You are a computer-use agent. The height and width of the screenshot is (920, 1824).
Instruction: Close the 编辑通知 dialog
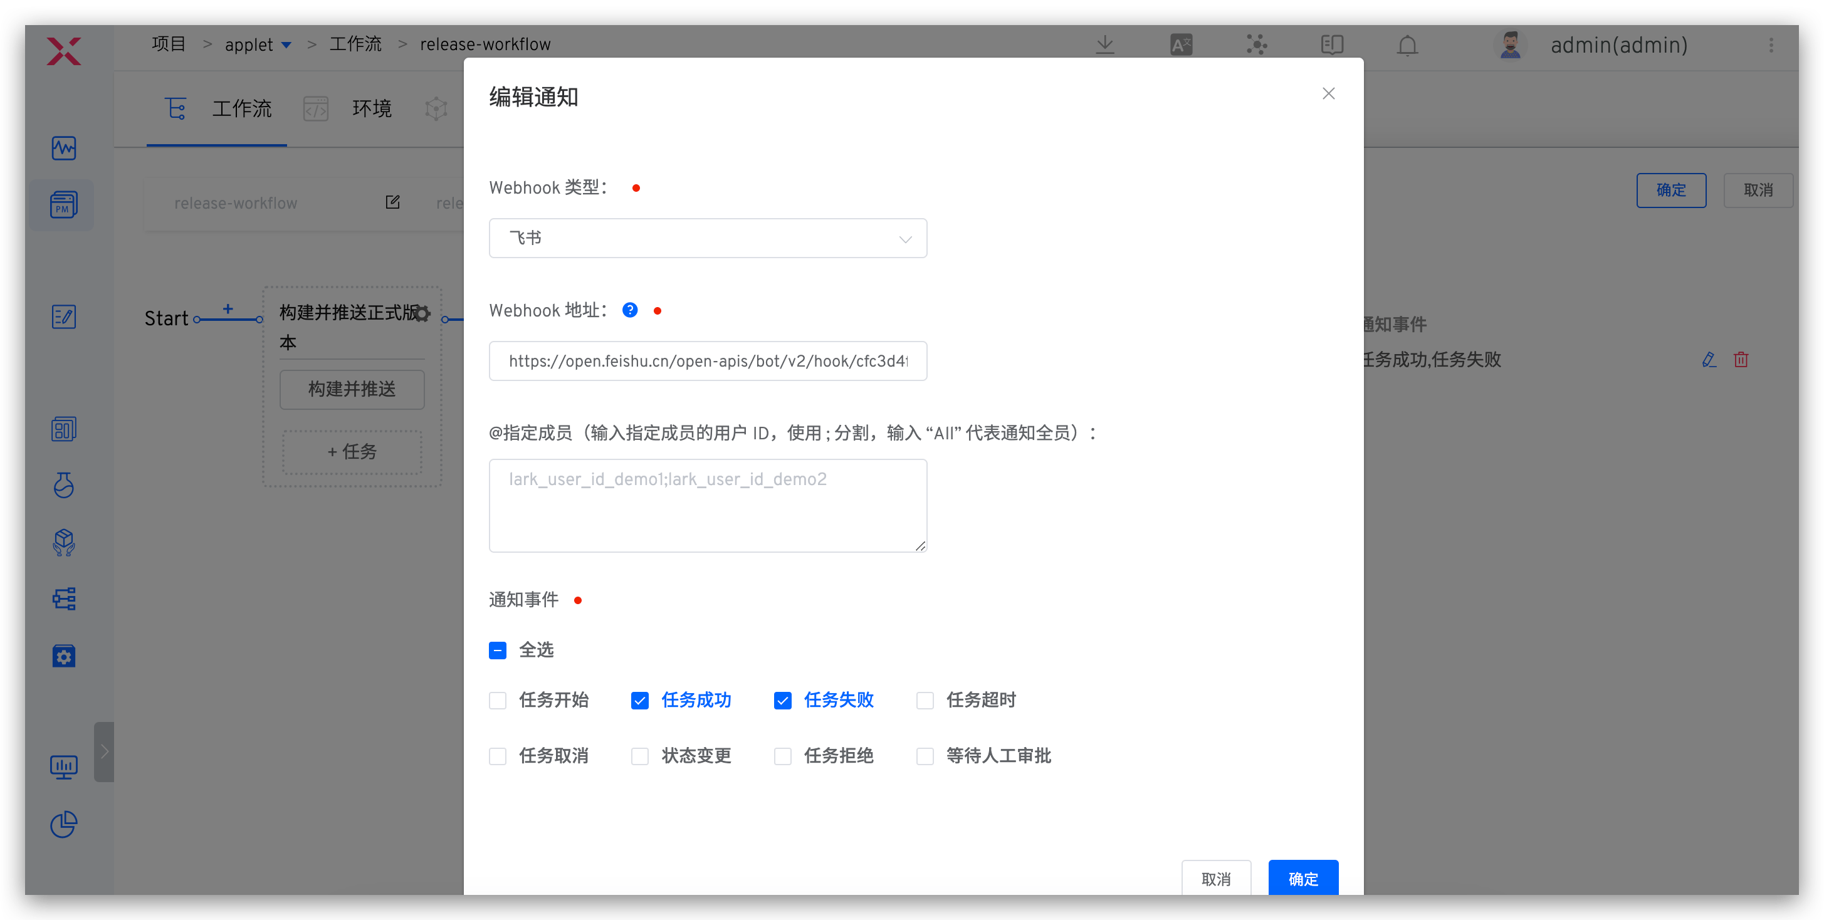[x=1328, y=93]
